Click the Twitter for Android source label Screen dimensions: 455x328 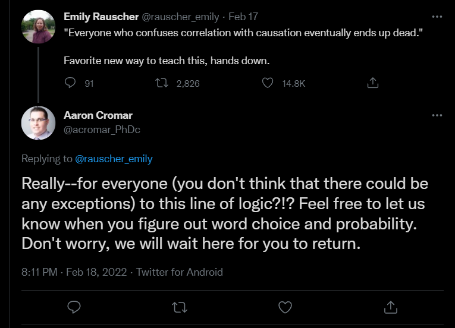coord(180,272)
